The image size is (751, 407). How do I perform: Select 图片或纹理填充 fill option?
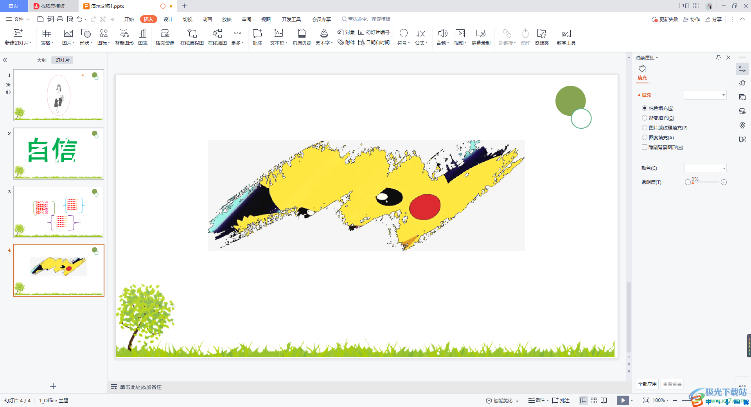click(665, 128)
